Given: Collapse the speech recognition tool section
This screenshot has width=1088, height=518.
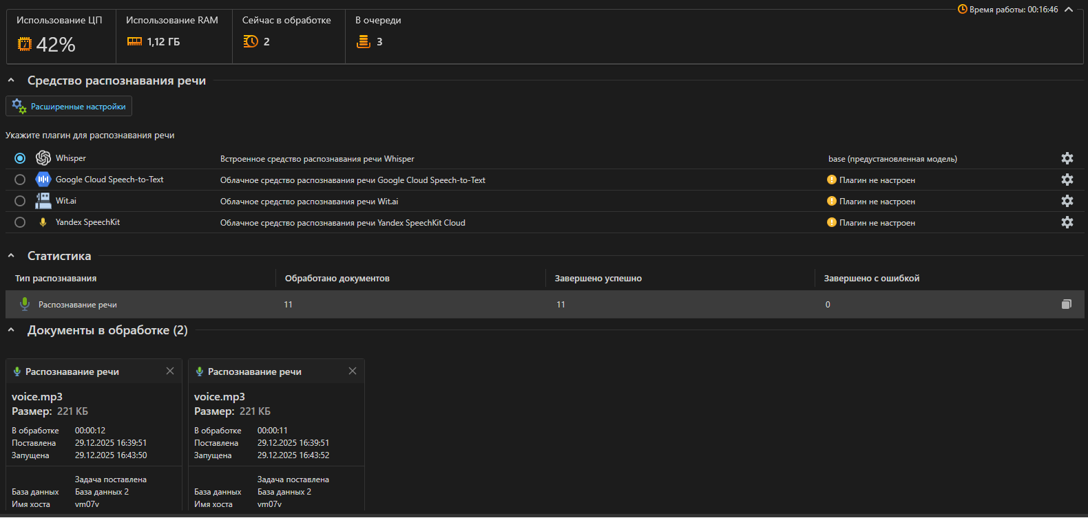Looking at the screenshot, I should tap(11, 80).
